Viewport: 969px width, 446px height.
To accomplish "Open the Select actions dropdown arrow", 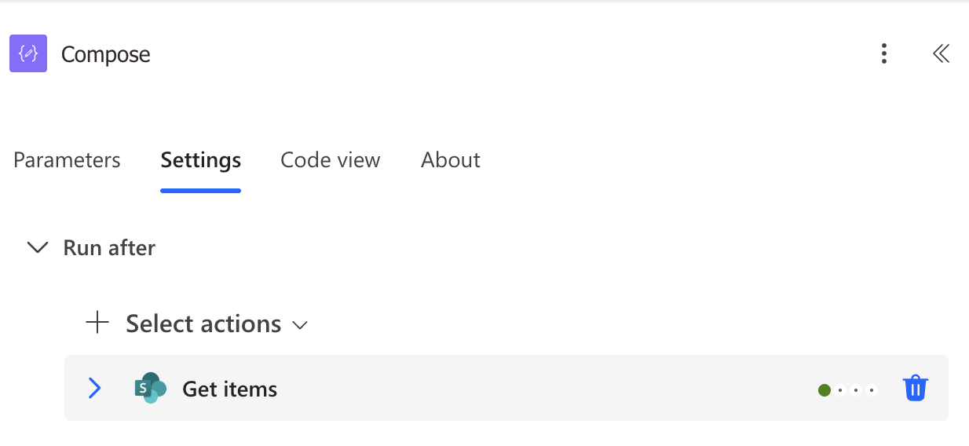I will (x=300, y=325).
